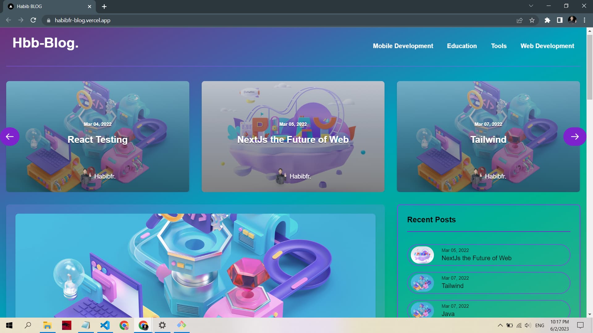Open the Tools category
Image resolution: width=593 pixels, height=333 pixels.
(499, 46)
